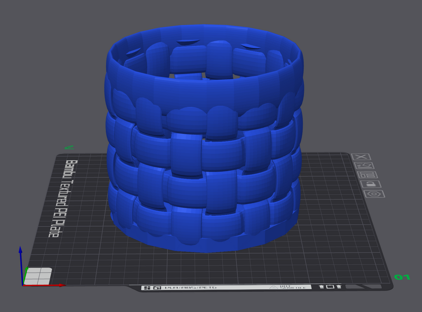Viewport: 422px width, 312px height.
Task: Click the hot surface warning triangle
Action: (x=274, y=287)
